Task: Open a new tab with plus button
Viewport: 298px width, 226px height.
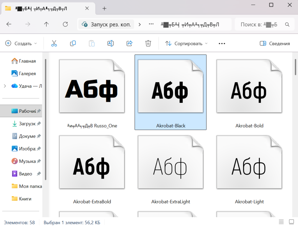Action: pos(104,8)
